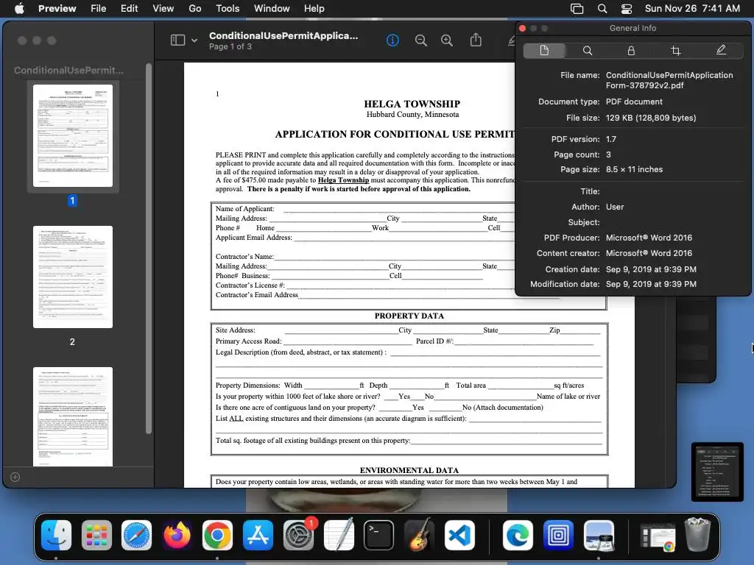Click the Preview app icon in dock
This screenshot has width=754, height=565.
coord(599,535)
